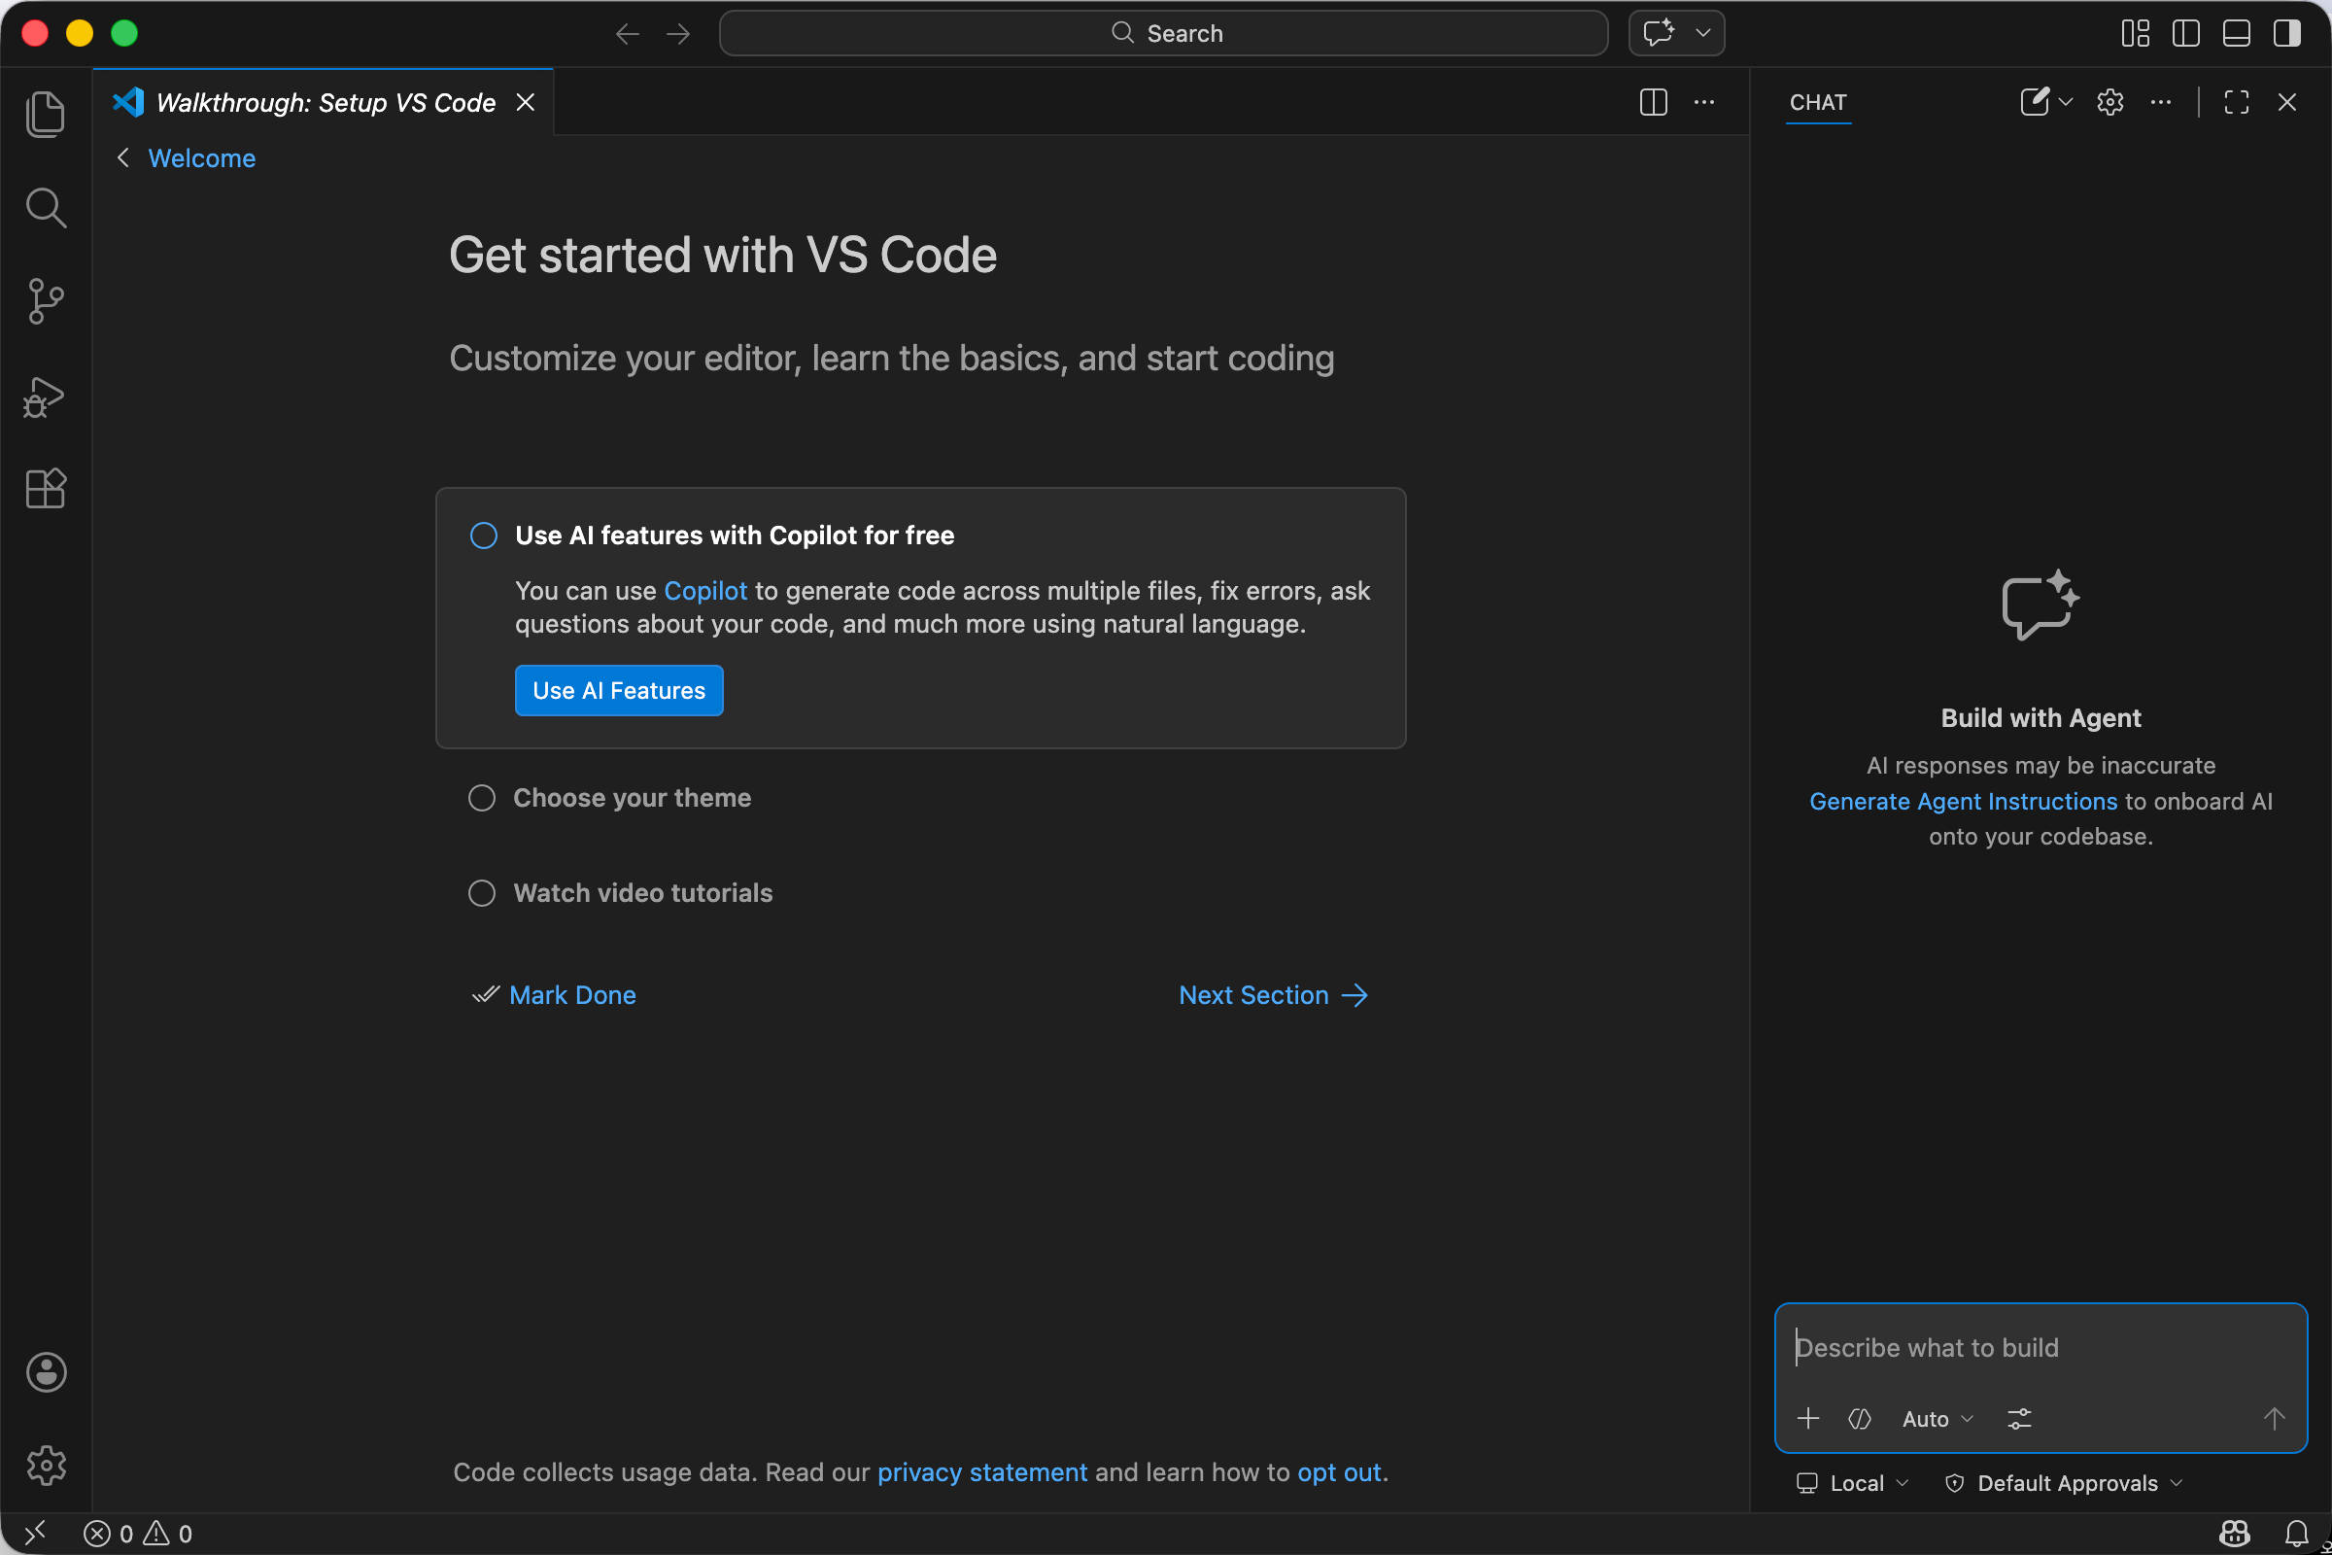Select the Walkthrough: Setup VS Code tab
This screenshot has width=2332, height=1555.
tap(326, 103)
